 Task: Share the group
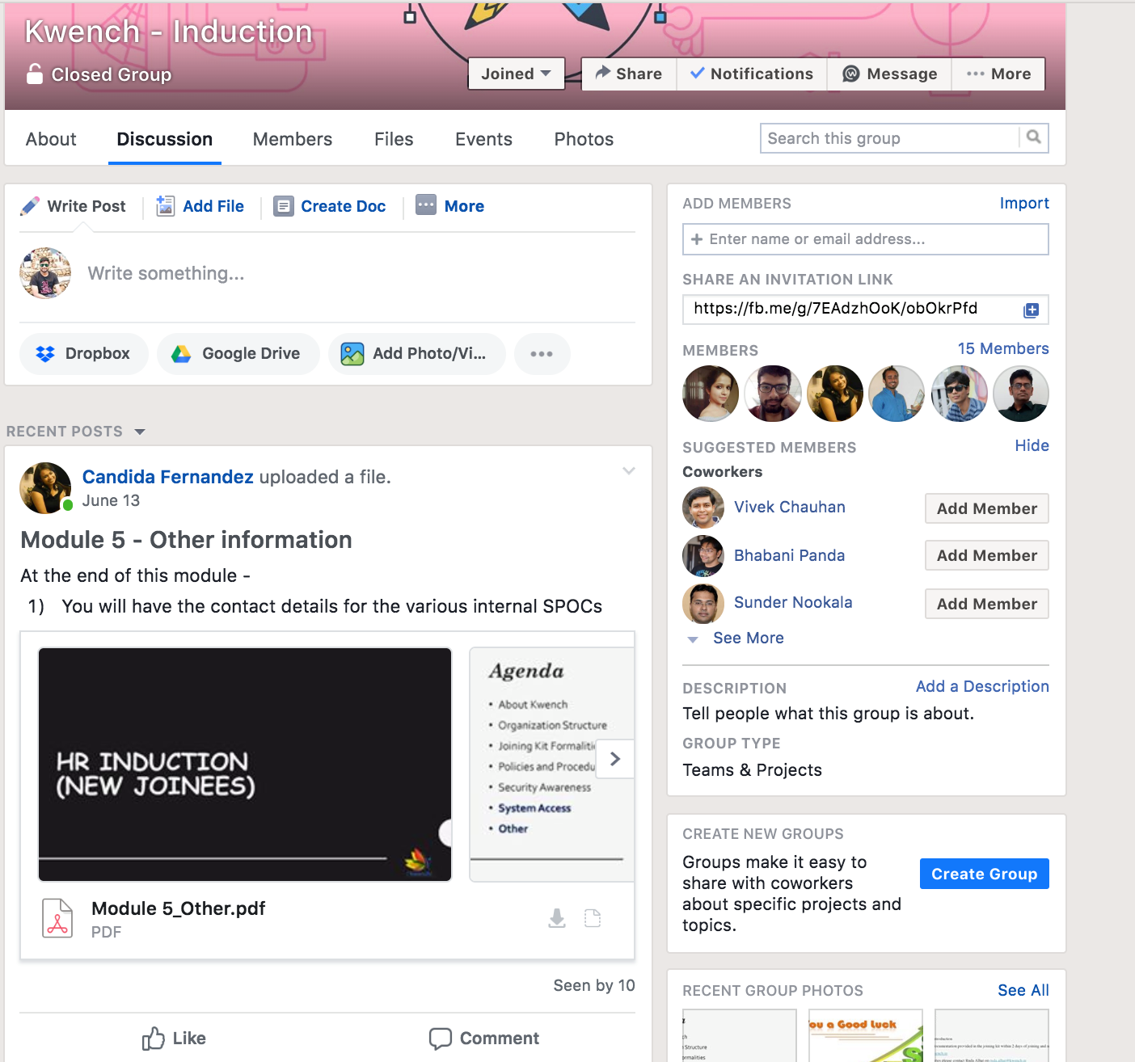click(x=629, y=74)
